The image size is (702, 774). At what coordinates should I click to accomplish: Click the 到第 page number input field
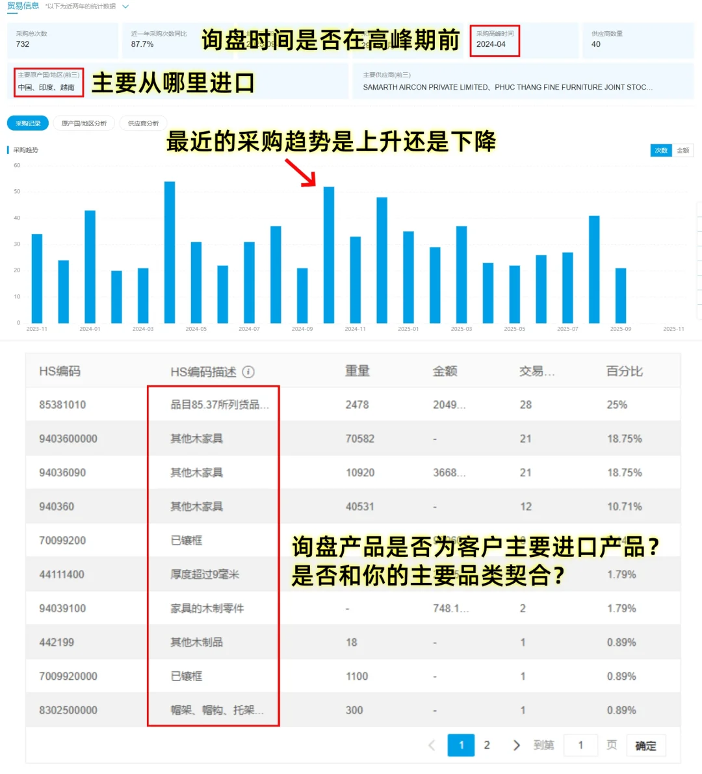point(581,745)
